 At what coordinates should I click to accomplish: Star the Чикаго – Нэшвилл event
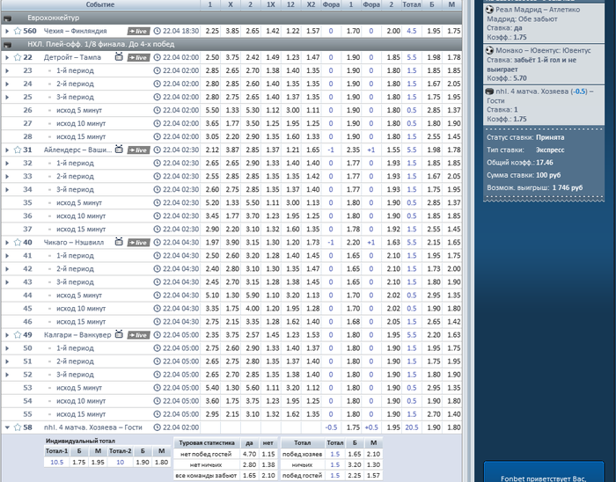[x=18, y=243]
